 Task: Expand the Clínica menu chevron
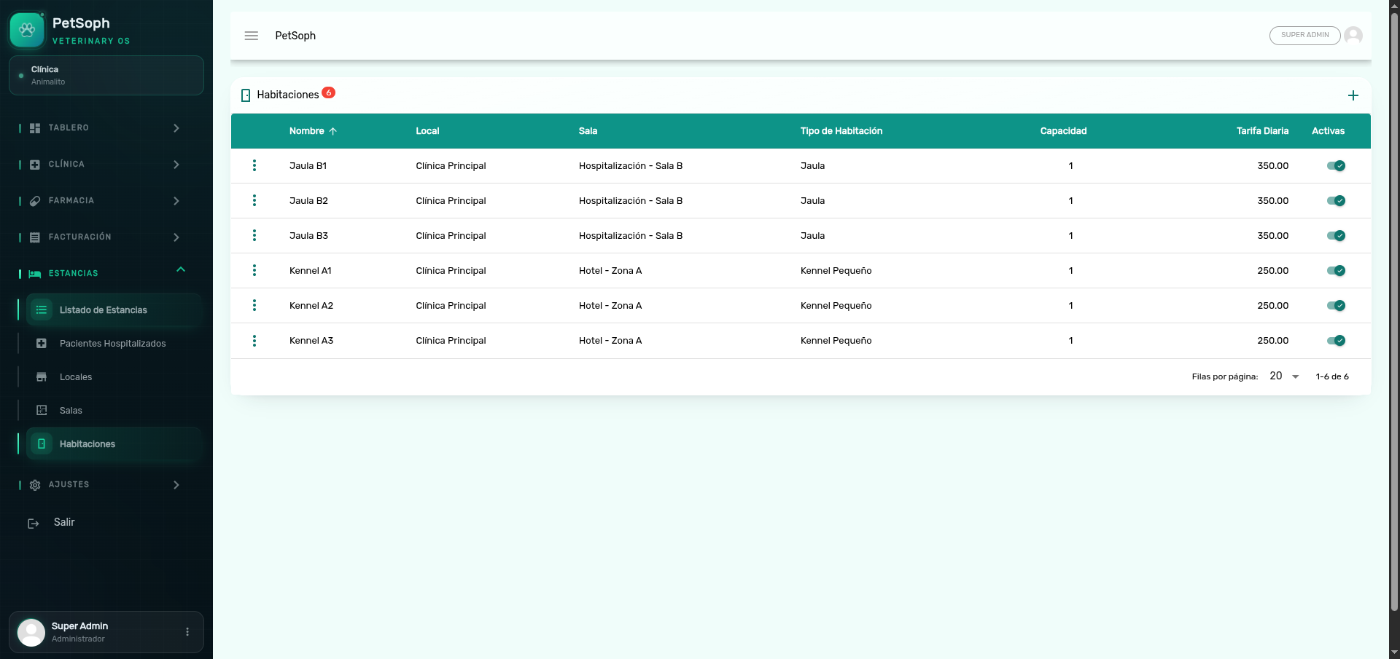[x=176, y=165]
